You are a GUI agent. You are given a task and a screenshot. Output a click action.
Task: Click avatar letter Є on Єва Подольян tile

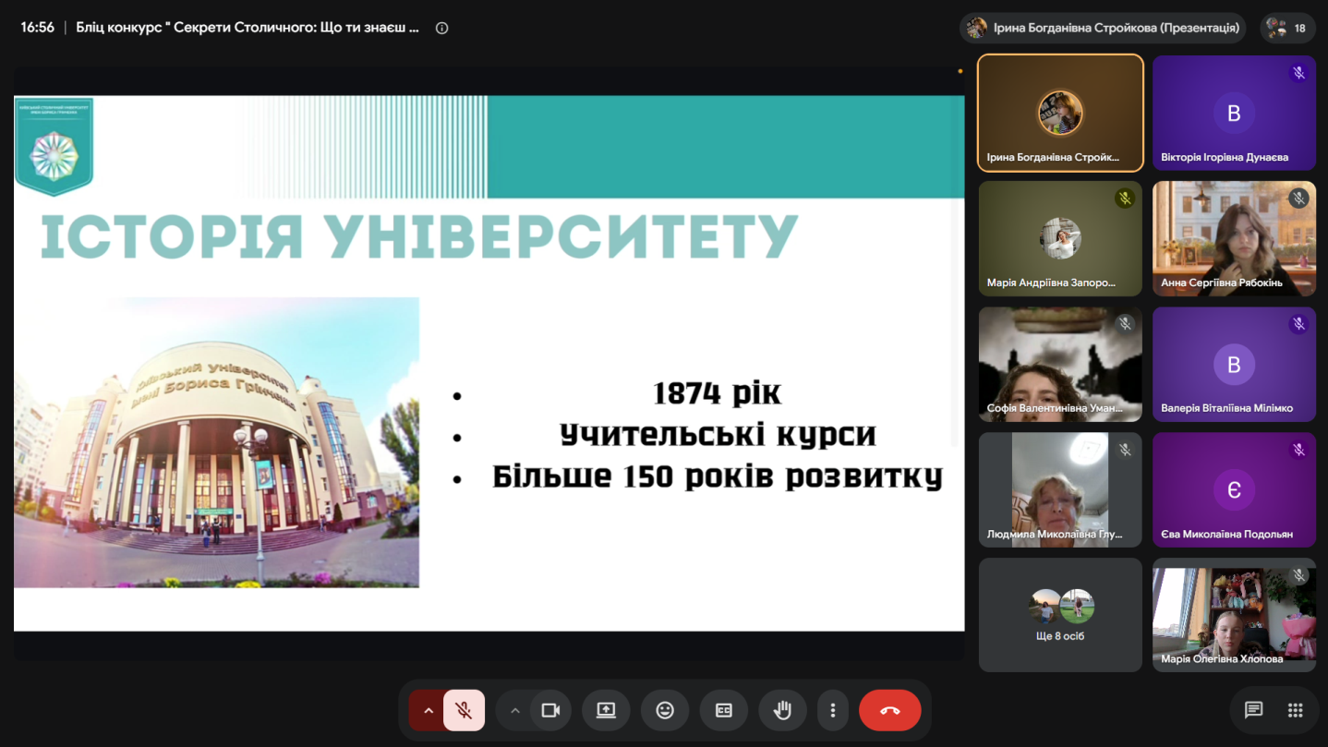coord(1234,489)
